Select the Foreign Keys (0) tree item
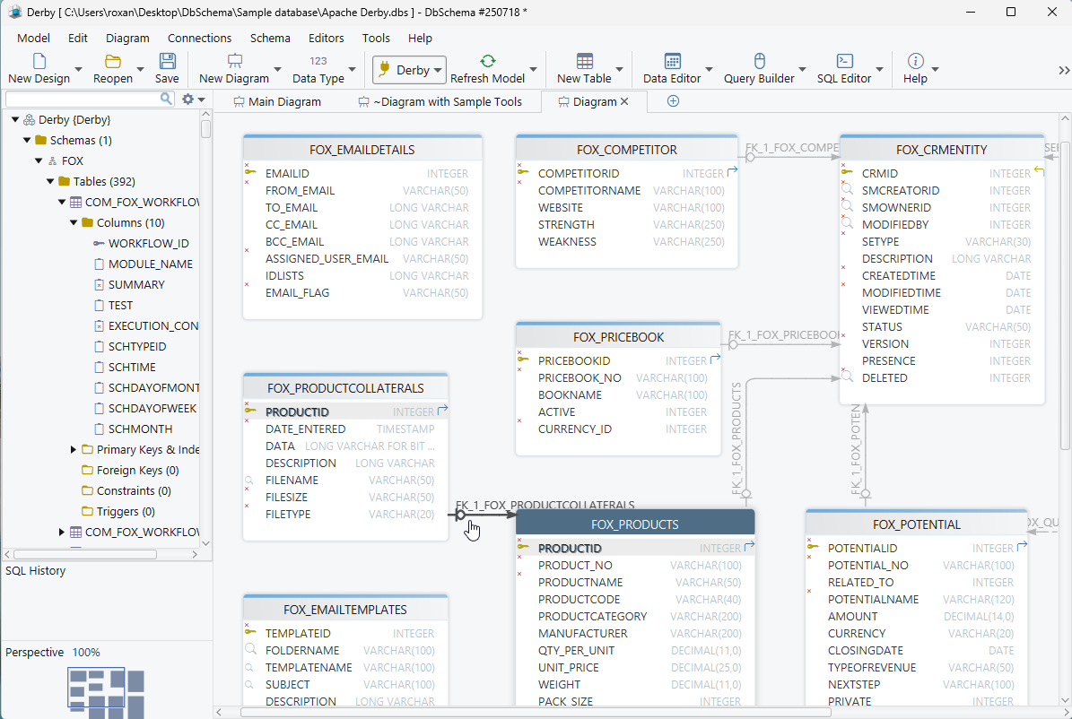 (x=137, y=471)
